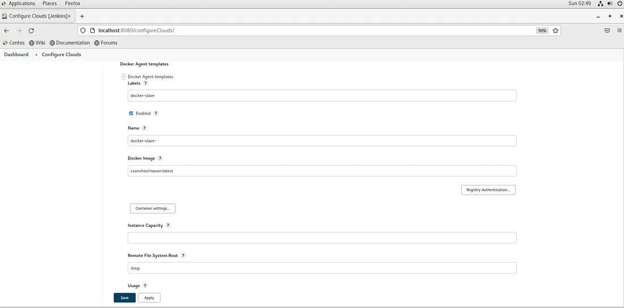Viewport: 624px width, 308px height.
Task: Open the Firefox menu in top bar
Action: point(73,3)
